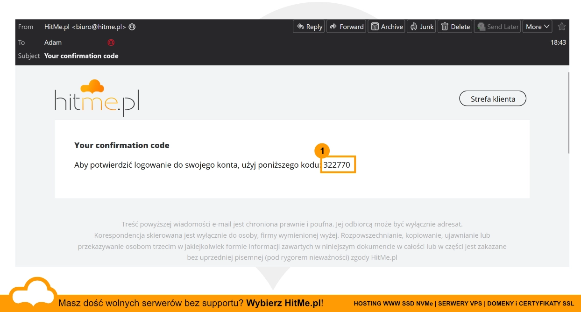Open Strefa klienta client area
The image size is (581, 312).
[493, 99]
